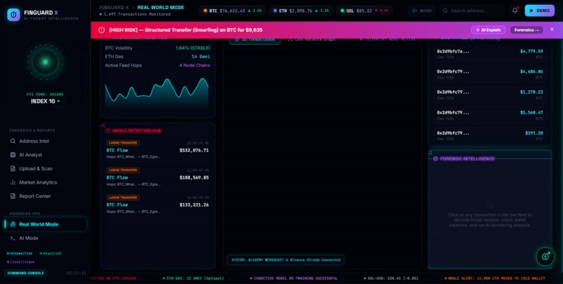Select the transaction worth $1,278.23
The image size is (563, 284).
pos(490,95)
